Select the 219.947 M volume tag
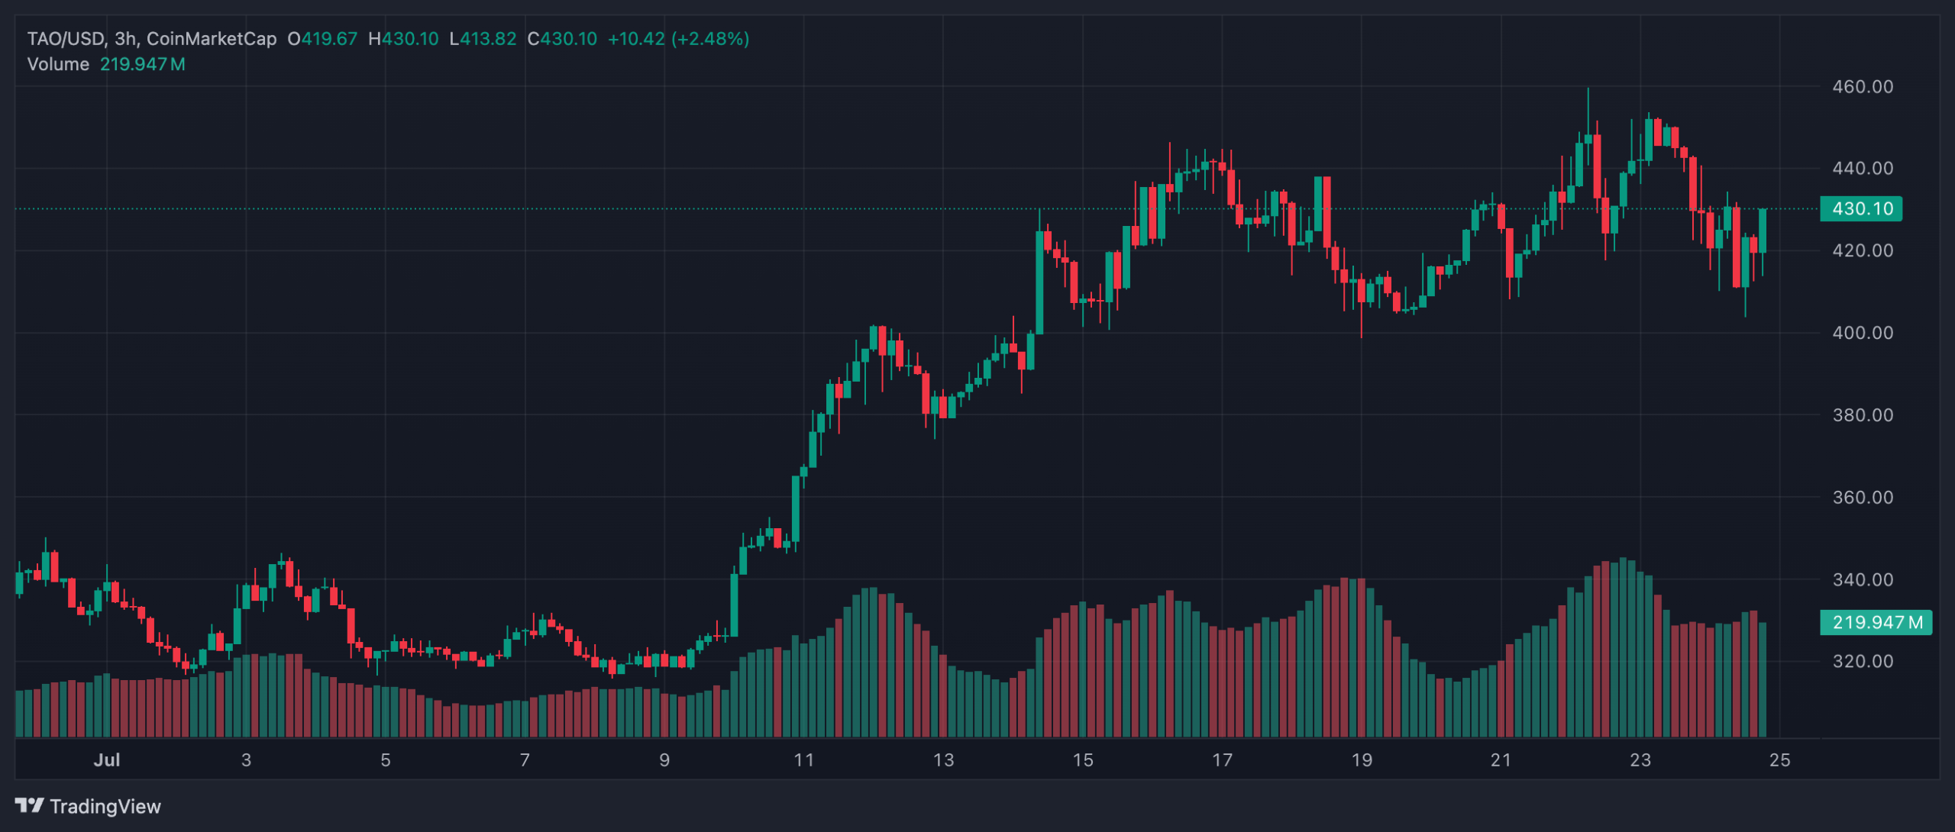This screenshot has height=832, width=1955. point(1876,622)
